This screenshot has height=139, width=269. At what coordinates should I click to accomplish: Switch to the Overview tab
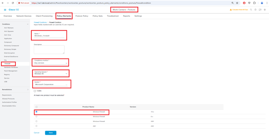[8, 16]
